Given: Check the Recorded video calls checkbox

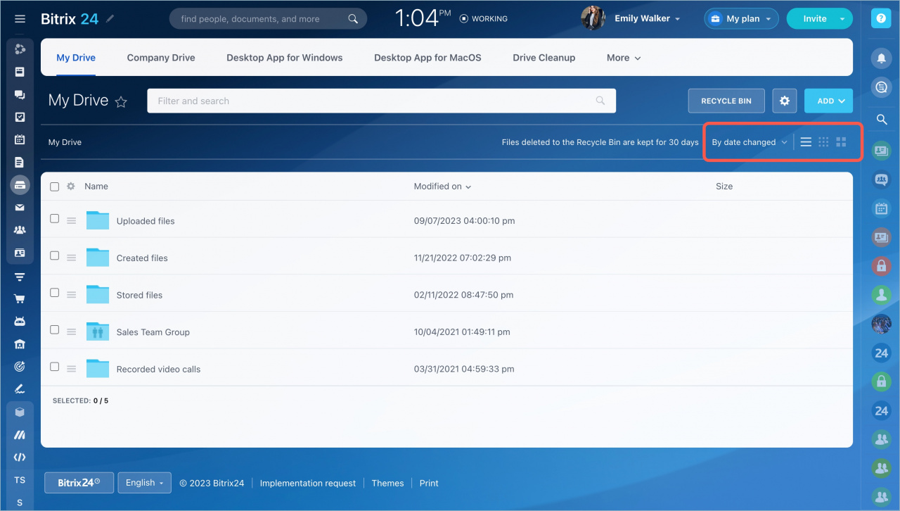Looking at the screenshot, I should [x=55, y=367].
